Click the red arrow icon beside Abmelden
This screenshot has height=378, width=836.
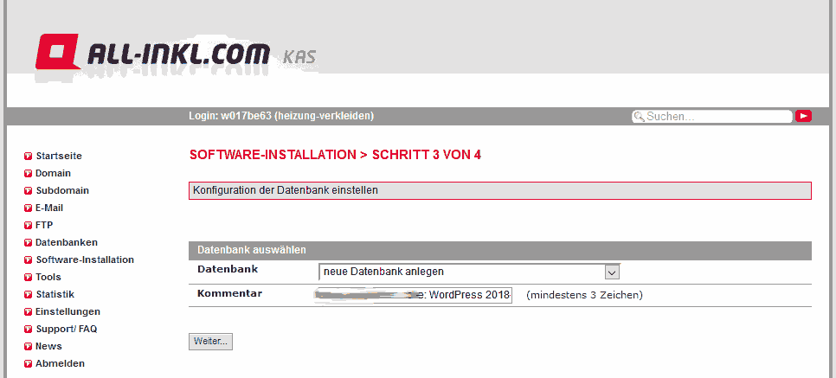point(29,363)
